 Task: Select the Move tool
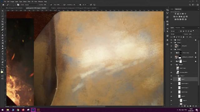[2, 11]
